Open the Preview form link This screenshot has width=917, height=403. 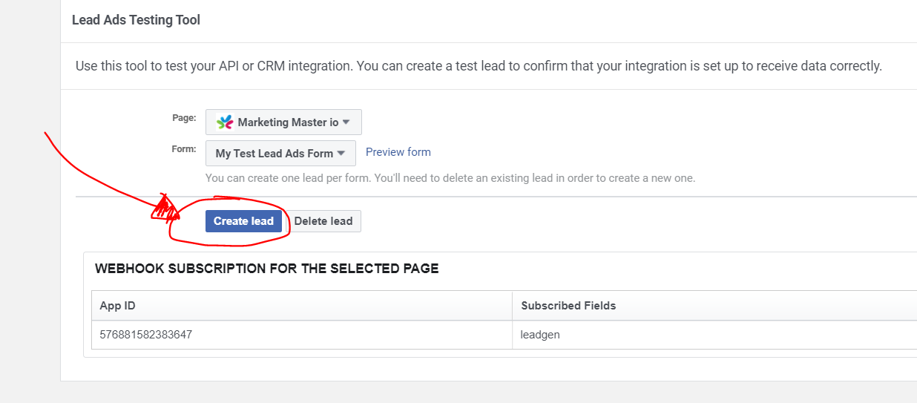(398, 152)
